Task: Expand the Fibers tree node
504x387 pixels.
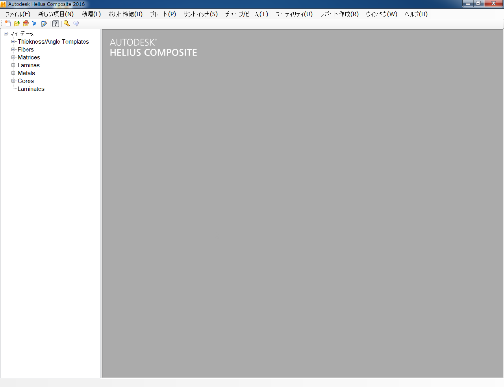Action: pos(13,50)
